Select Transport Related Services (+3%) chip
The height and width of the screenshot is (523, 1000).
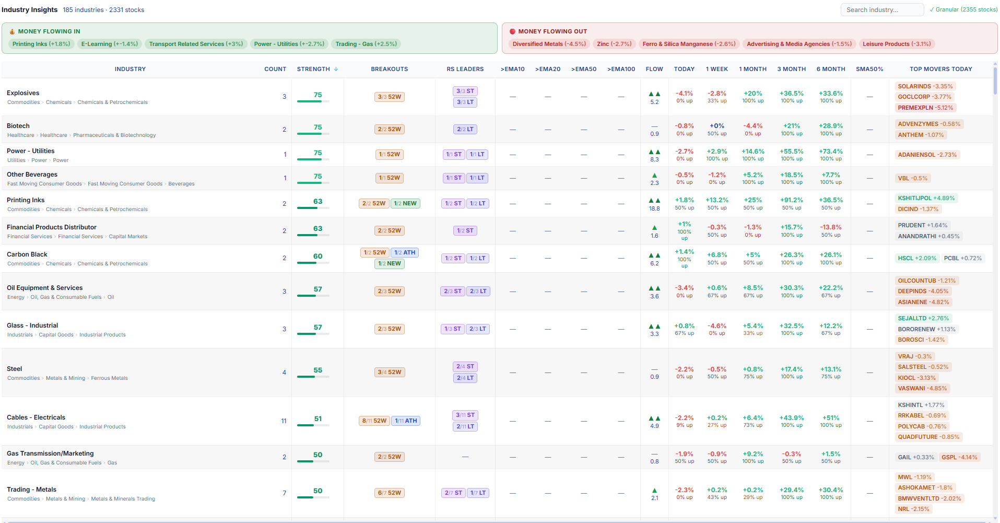click(x=196, y=44)
